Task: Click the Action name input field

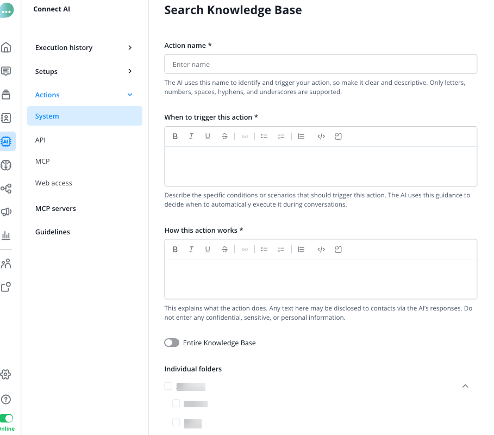Action: click(x=320, y=64)
